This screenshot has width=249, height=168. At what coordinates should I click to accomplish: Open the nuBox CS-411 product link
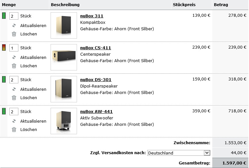coord(95,48)
